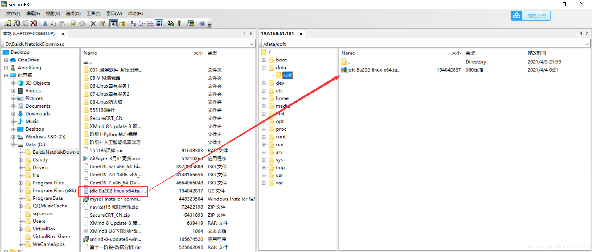Click the key agent toolbar icon
This screenshot has width=592, height=252.
pyautogui.click(x=179, y=23)
